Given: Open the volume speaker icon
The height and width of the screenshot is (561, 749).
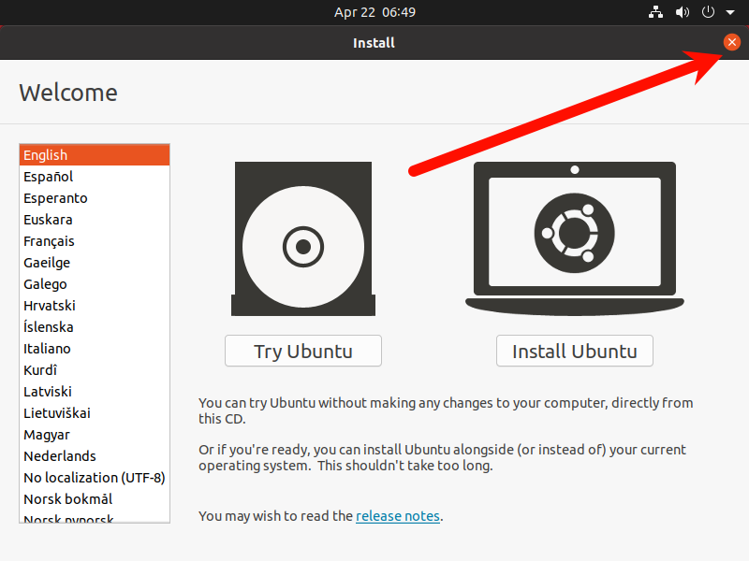Looking at the screenshot, I should tap(683, 12).
